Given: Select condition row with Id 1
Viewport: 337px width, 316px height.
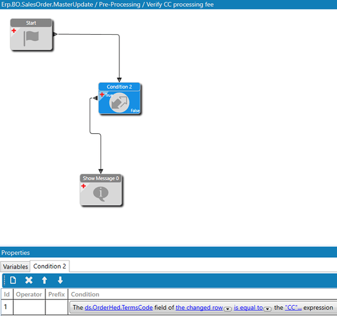Looking at the screenshot, I should (x=168, y=307).
